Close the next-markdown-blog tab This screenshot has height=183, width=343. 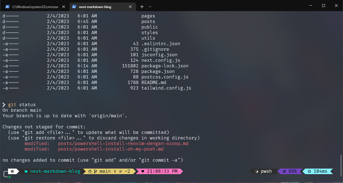(131, 7)
